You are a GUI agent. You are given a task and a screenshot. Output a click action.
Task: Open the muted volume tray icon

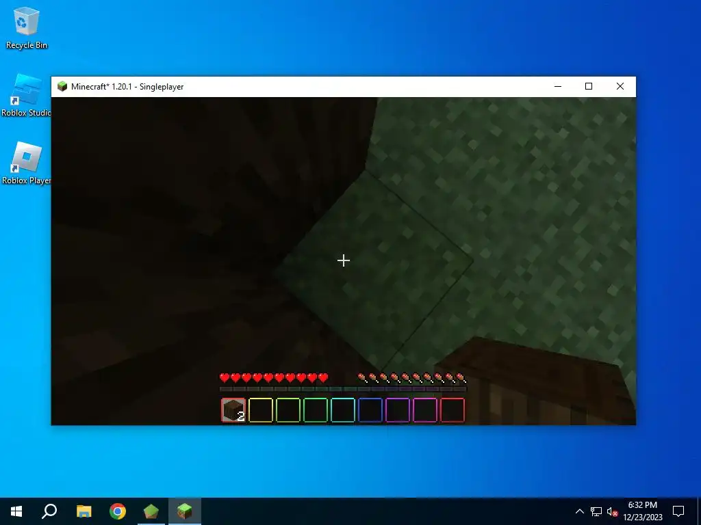point(612,511)
